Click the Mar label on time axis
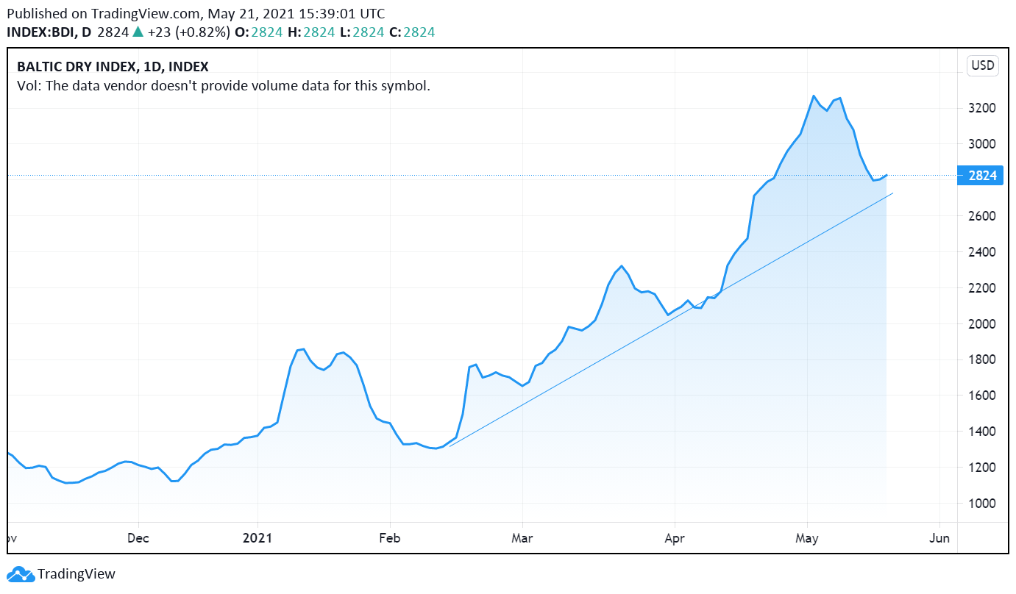Screen dimensions: 1016x594 pyautogui.click(x=522, y=538)
